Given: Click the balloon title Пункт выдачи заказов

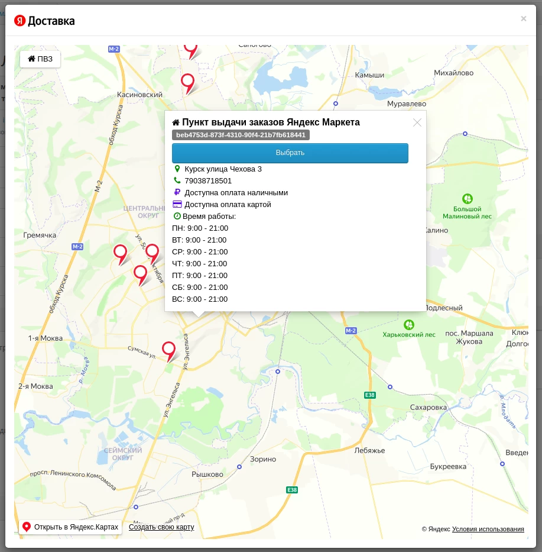Looking at the screenshot, I should (x=271, y=122).
